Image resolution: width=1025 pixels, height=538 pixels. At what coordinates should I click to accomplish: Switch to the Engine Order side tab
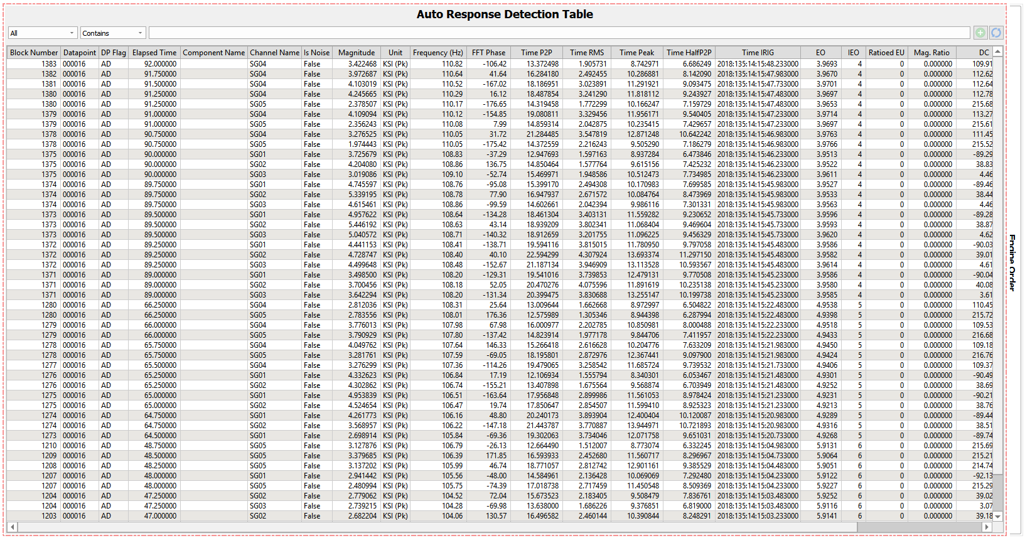pos(1012,262)
